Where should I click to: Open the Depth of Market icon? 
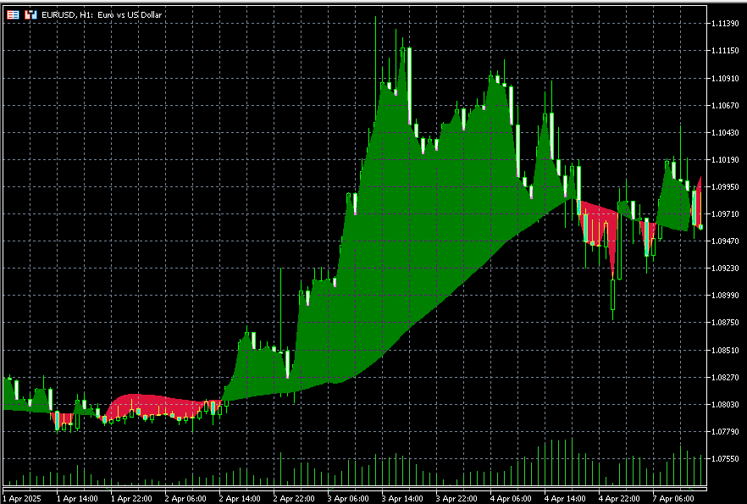click(x=31, y=14)
